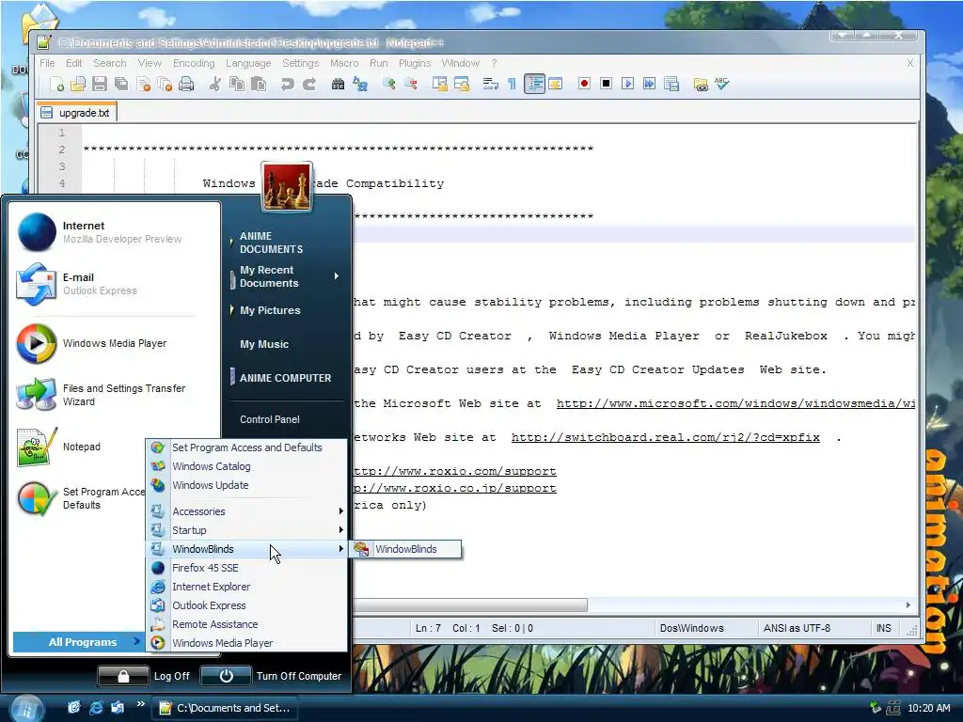The width and height of the screenshot is (963, 722).
Task: Open the Encoding menu
Action: tap(194, 63)
